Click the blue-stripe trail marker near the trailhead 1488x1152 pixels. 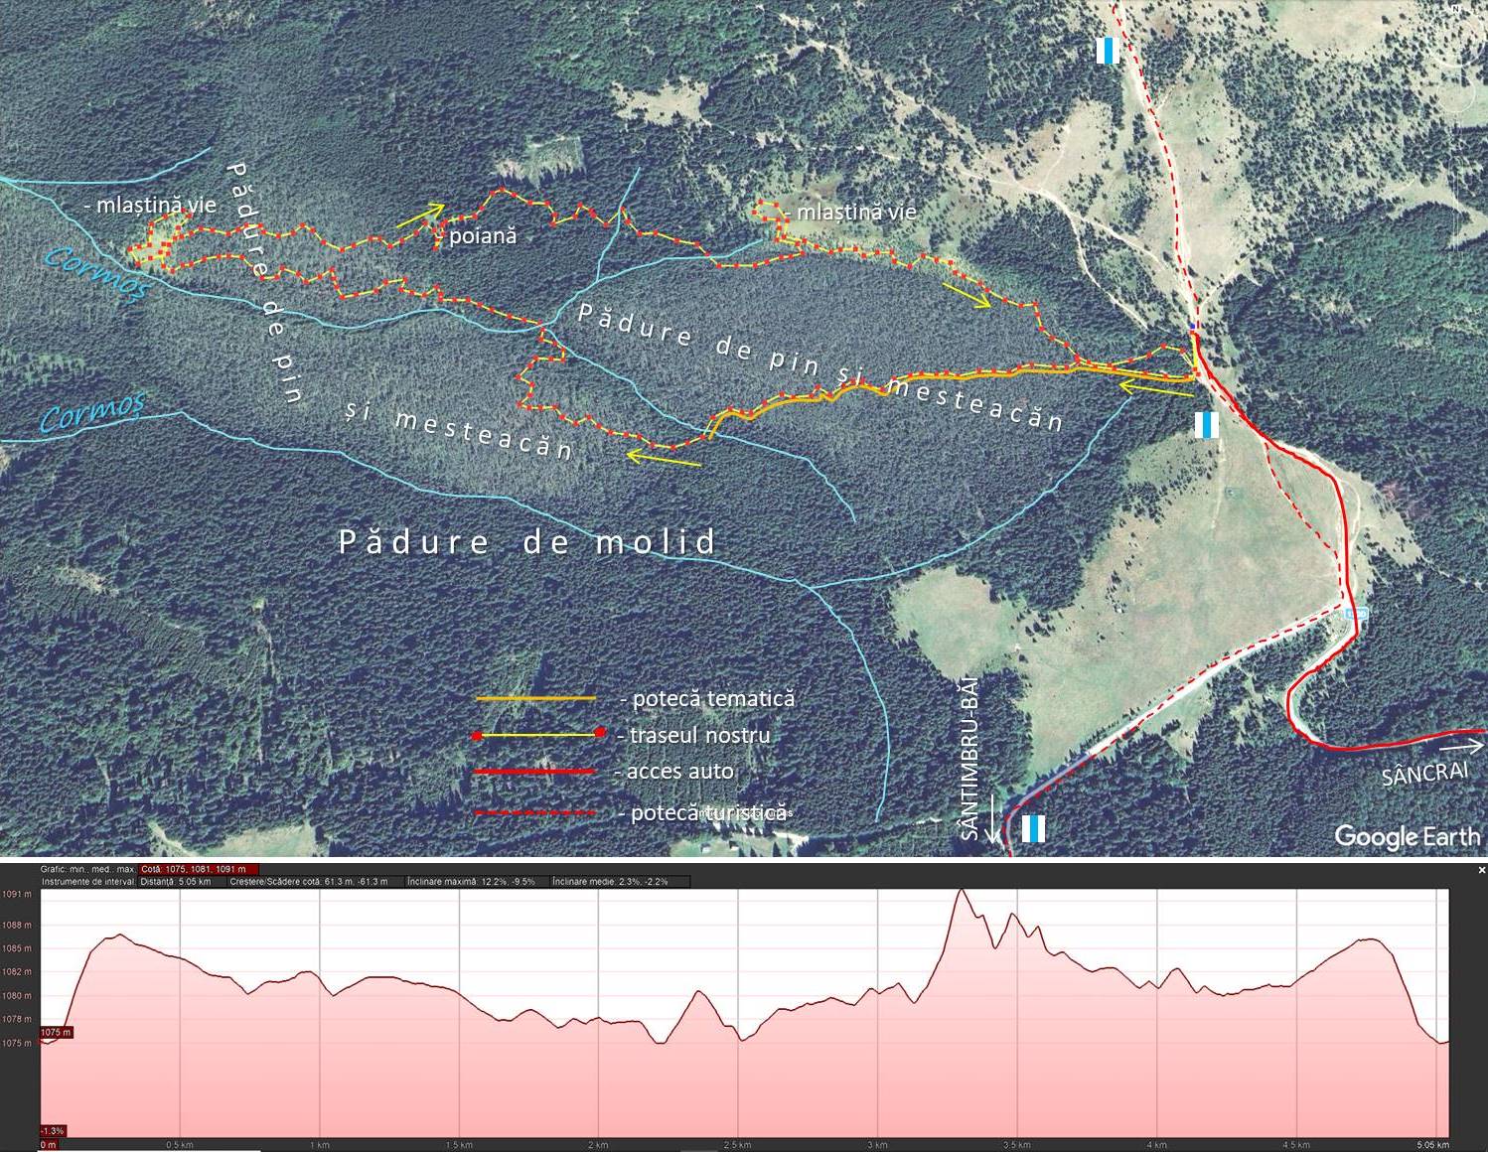click(x=1206, y=425)
